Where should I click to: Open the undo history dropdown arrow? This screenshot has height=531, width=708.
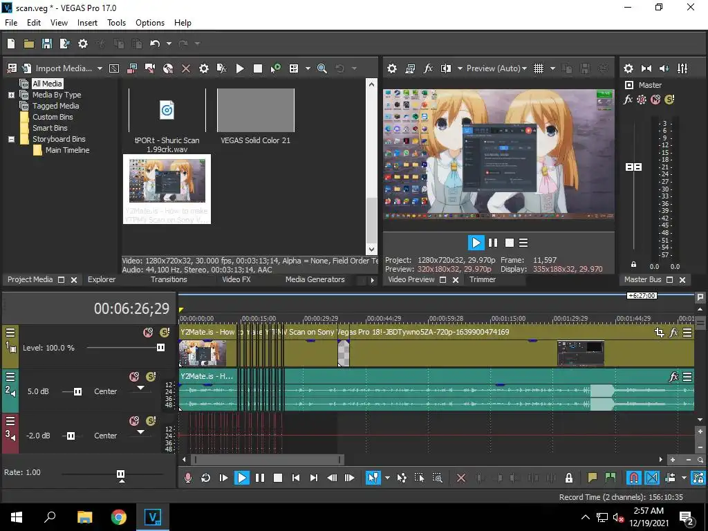click(x=169, y=44)
